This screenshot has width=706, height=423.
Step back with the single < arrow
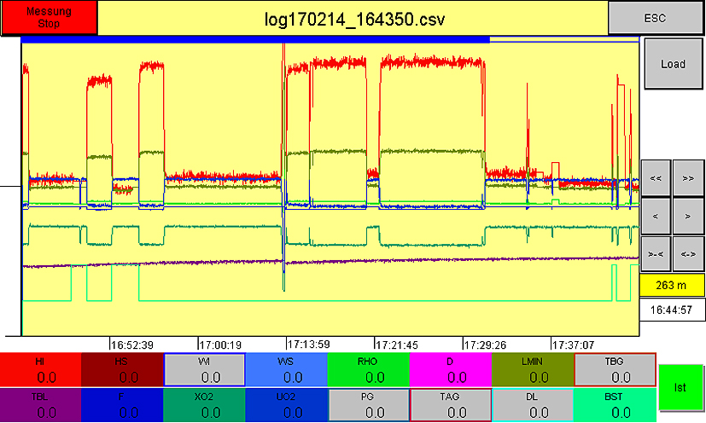656,217
